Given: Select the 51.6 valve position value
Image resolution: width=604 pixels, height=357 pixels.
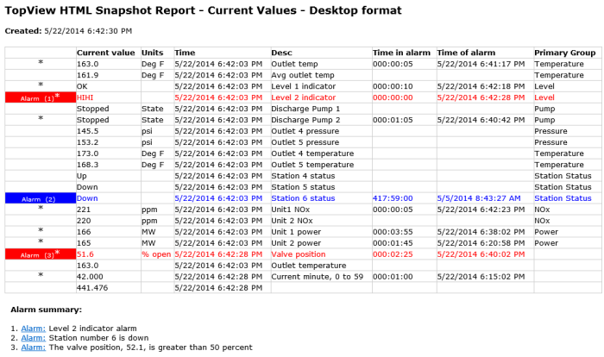Looking at the screenshot, I should (x=85, y=254).
